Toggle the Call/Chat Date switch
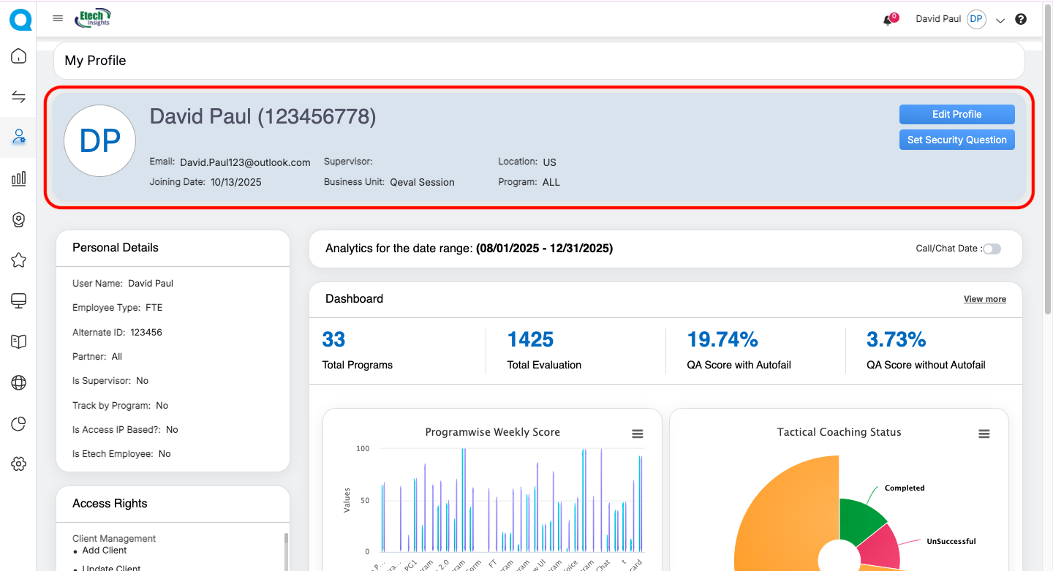This screenshot has height=571, width=1053. coord(992,249)
